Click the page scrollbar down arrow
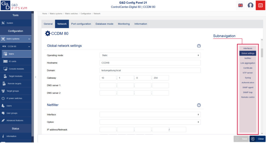 [x=262, y=133]
